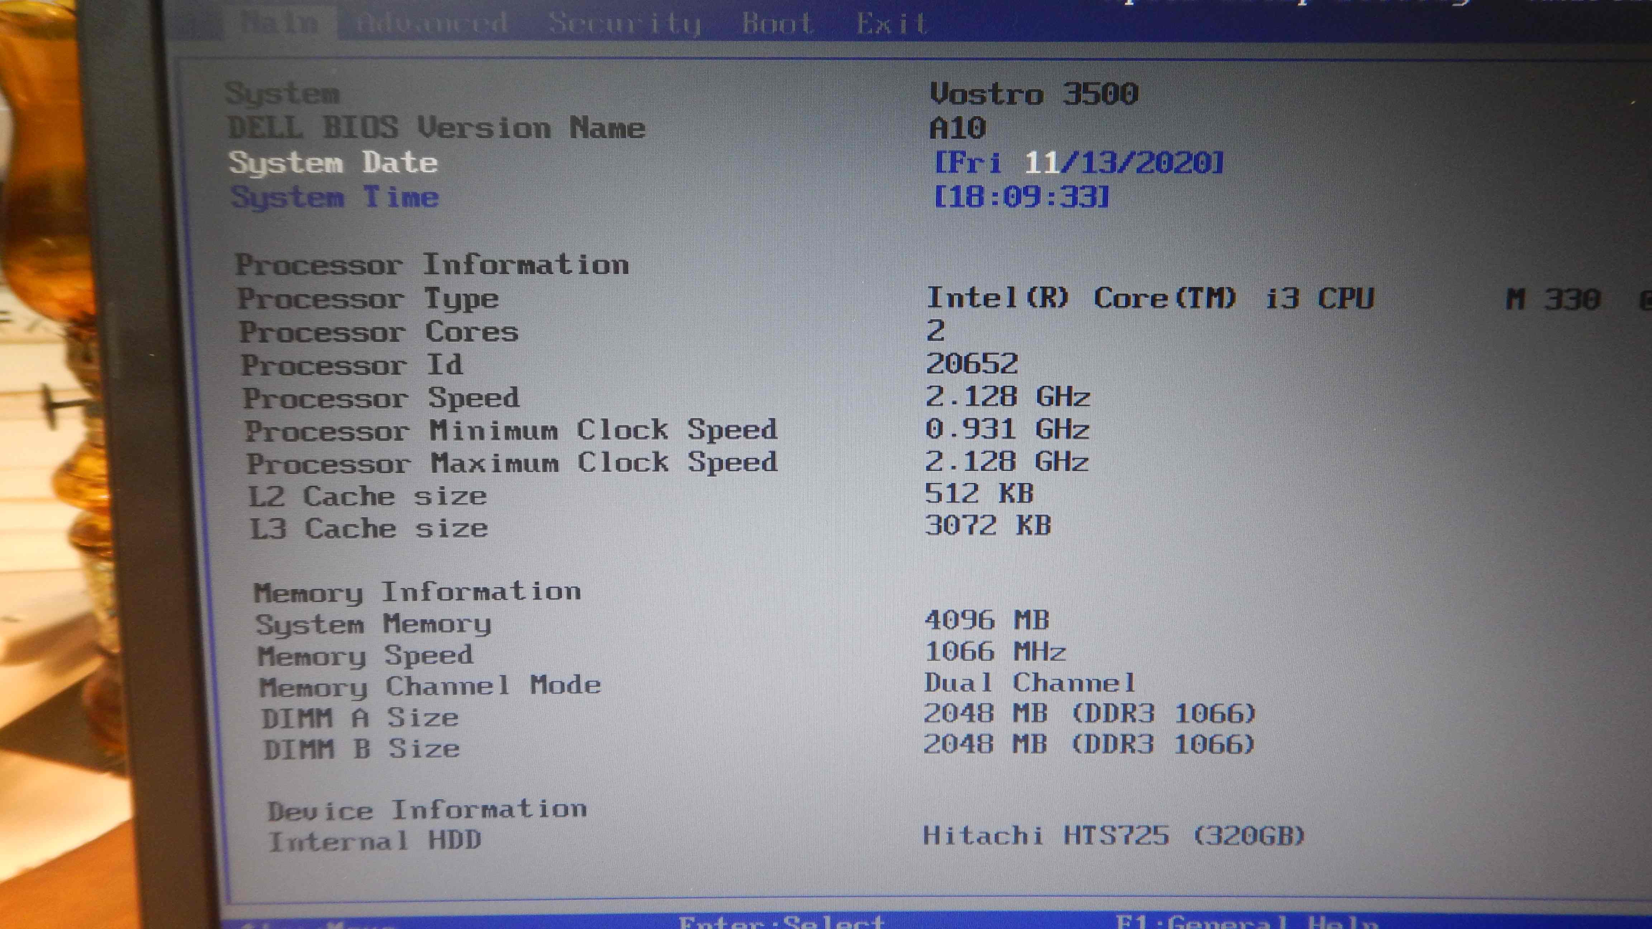Image resolution: width=1652 pixels, height=929 pixels.
Task: Click the Processor Type label
Action: (x=368, y=299)
